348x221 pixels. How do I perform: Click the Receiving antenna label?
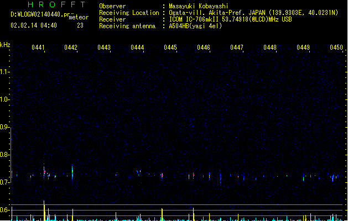tap(127, 26)
